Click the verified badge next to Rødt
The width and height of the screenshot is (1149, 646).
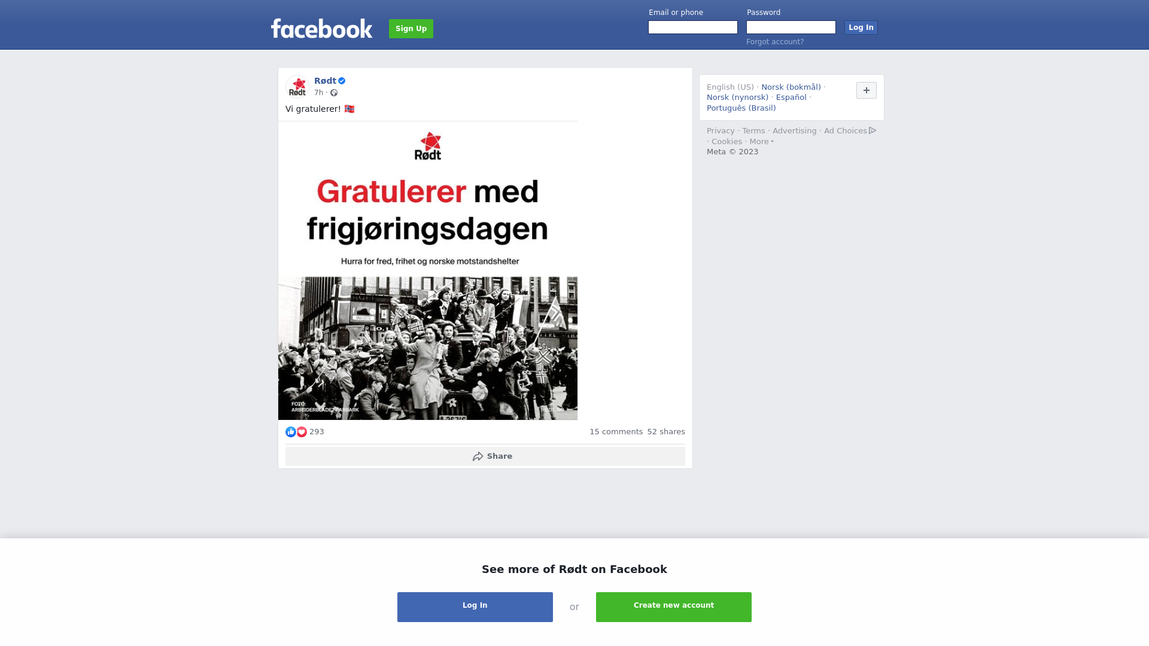point(342,81)
